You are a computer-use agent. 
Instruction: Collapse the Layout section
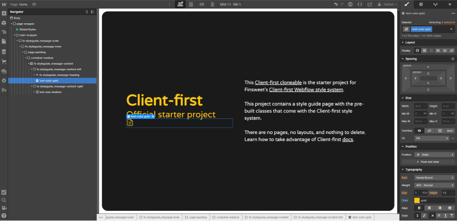coord(403,42)
